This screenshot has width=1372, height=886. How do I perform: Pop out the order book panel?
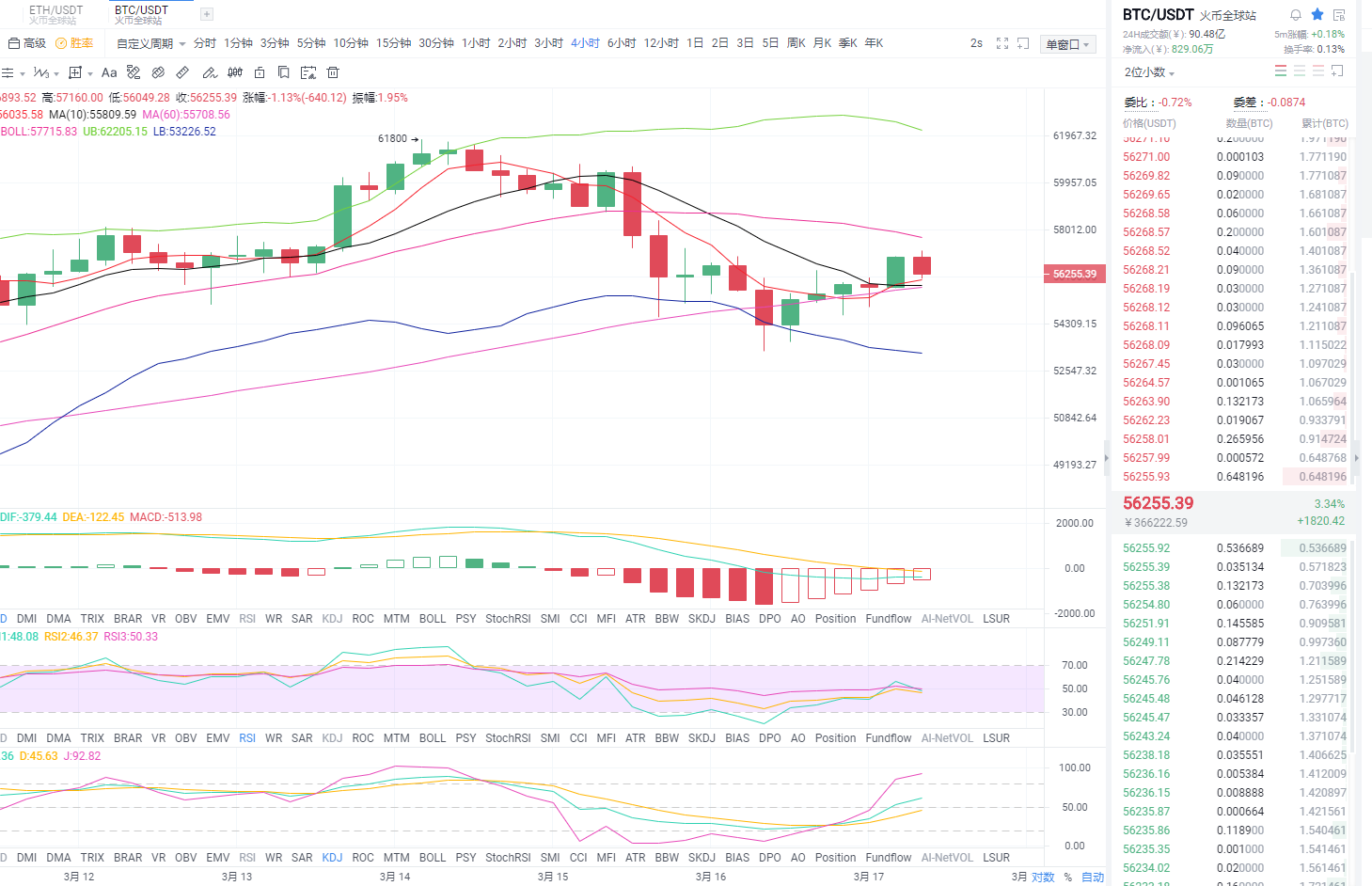(x=1337, y=71)
